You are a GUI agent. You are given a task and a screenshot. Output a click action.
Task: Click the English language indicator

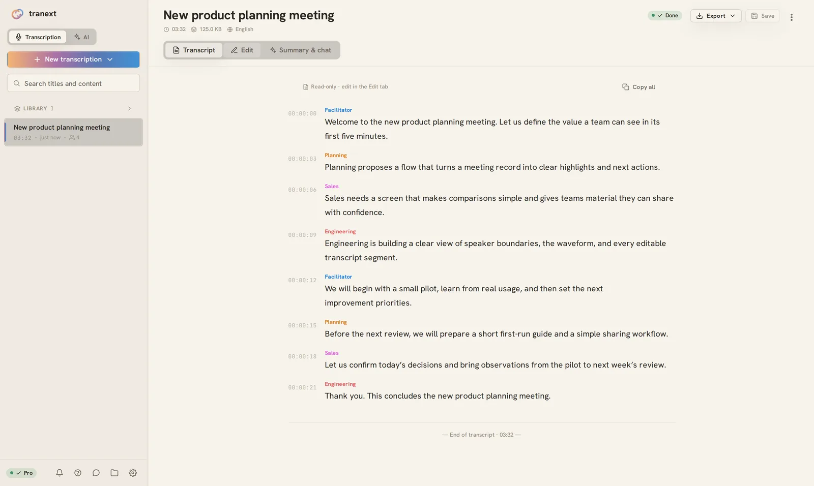pos(240,29)
